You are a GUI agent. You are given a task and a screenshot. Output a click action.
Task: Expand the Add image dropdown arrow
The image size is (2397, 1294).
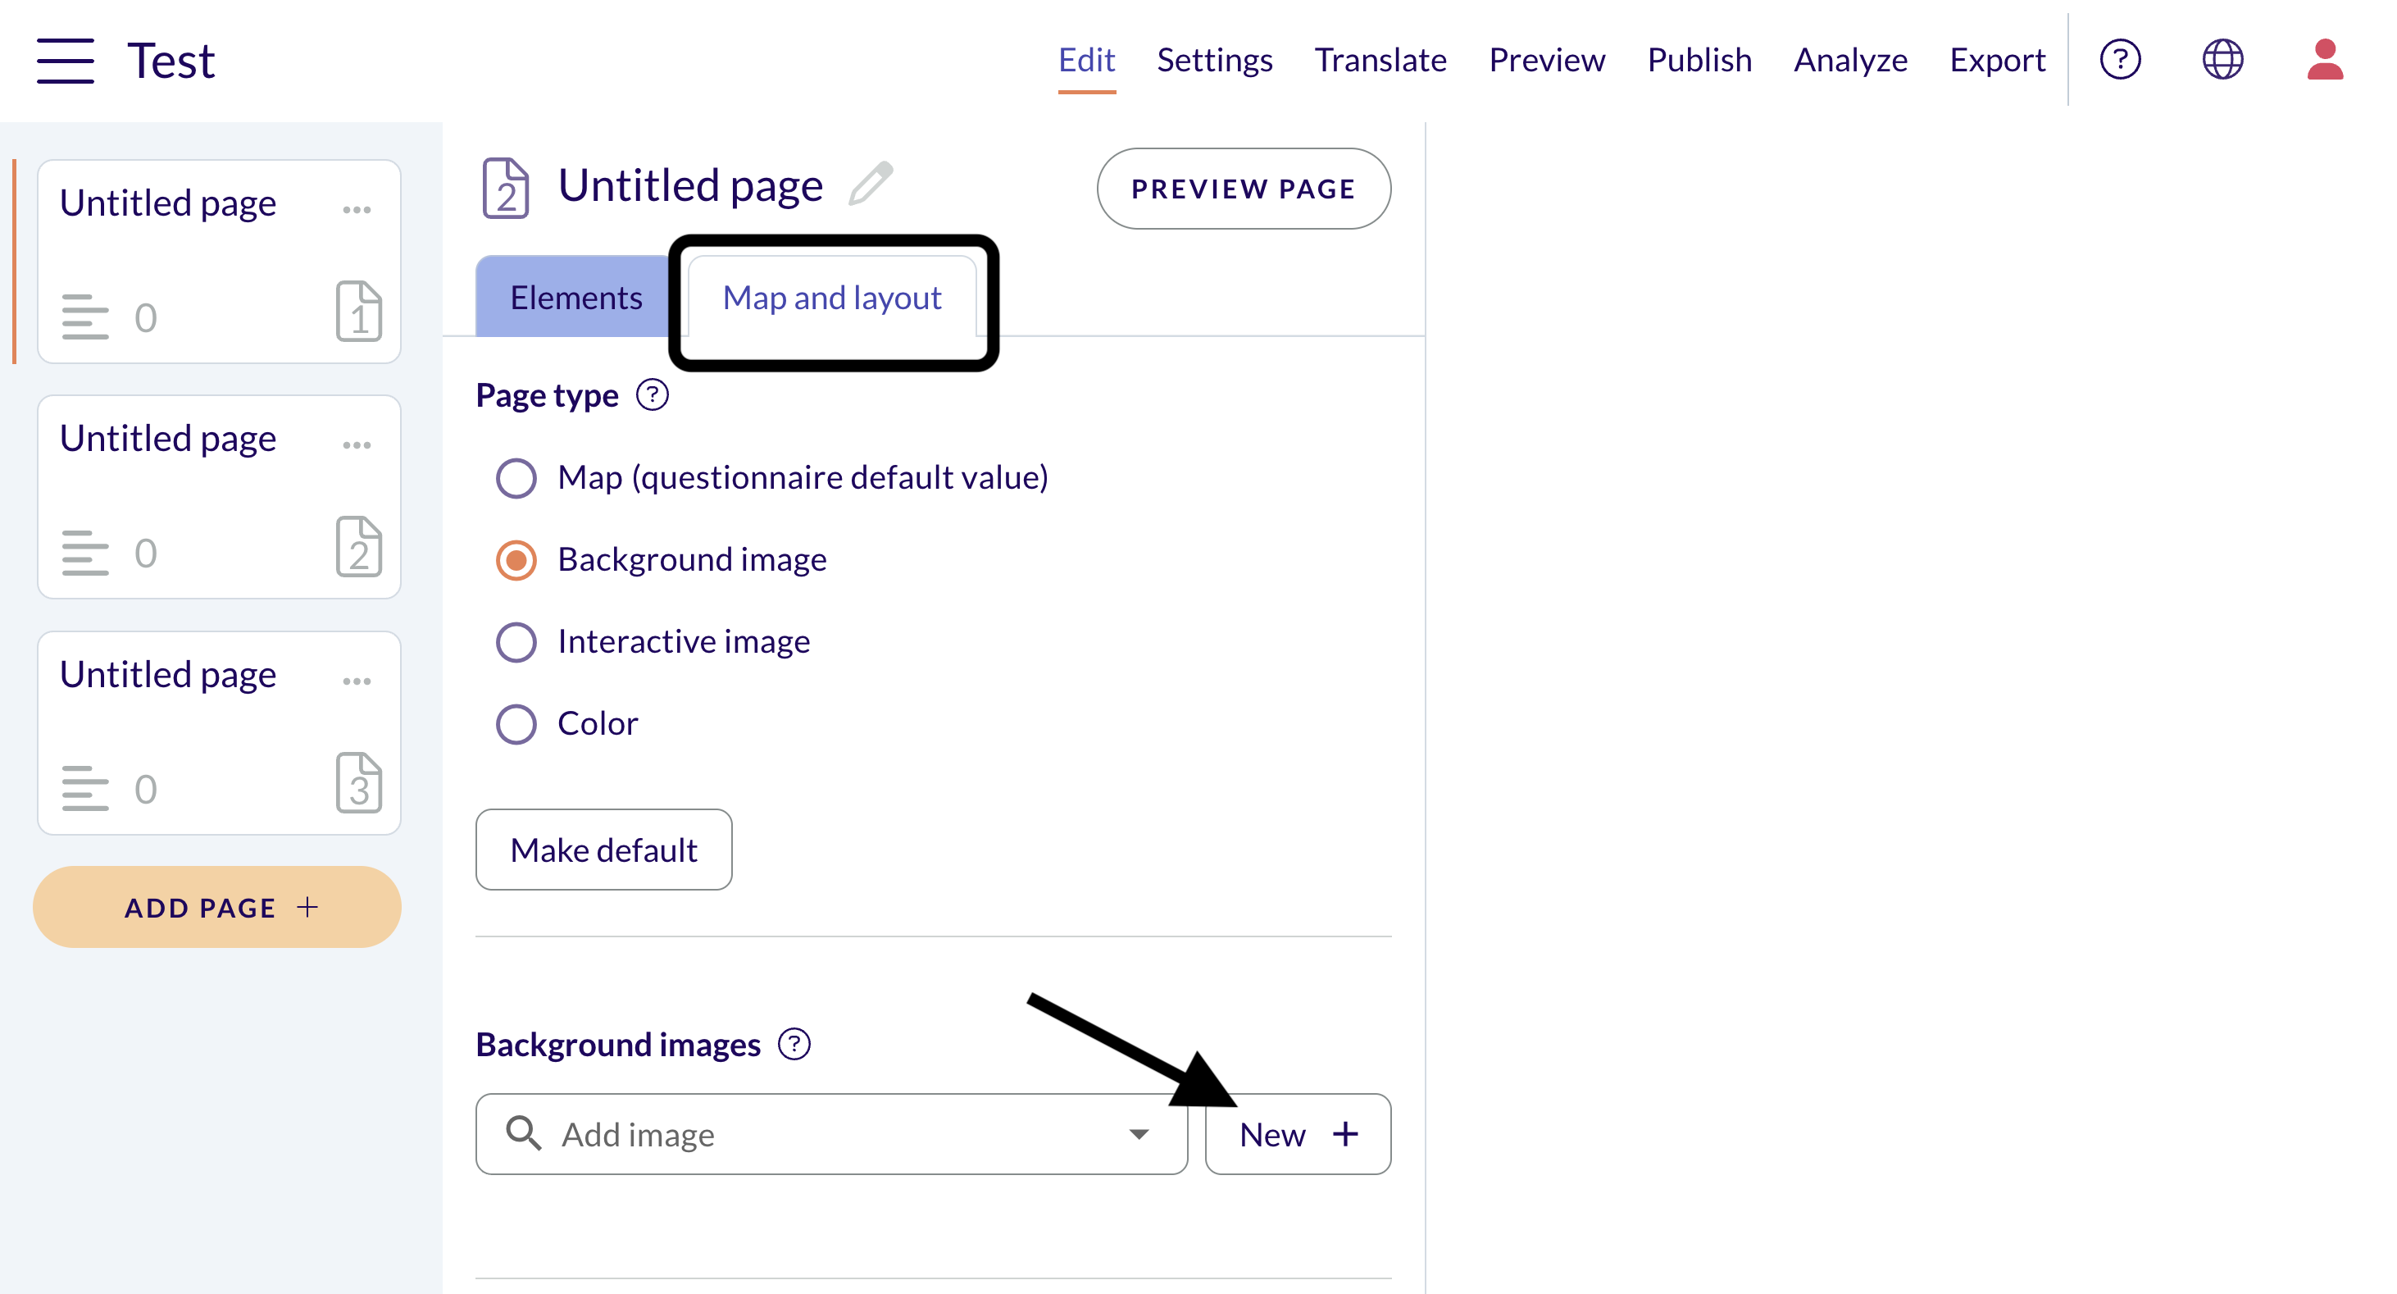pyautogui.click(x=1139, y=1134)
